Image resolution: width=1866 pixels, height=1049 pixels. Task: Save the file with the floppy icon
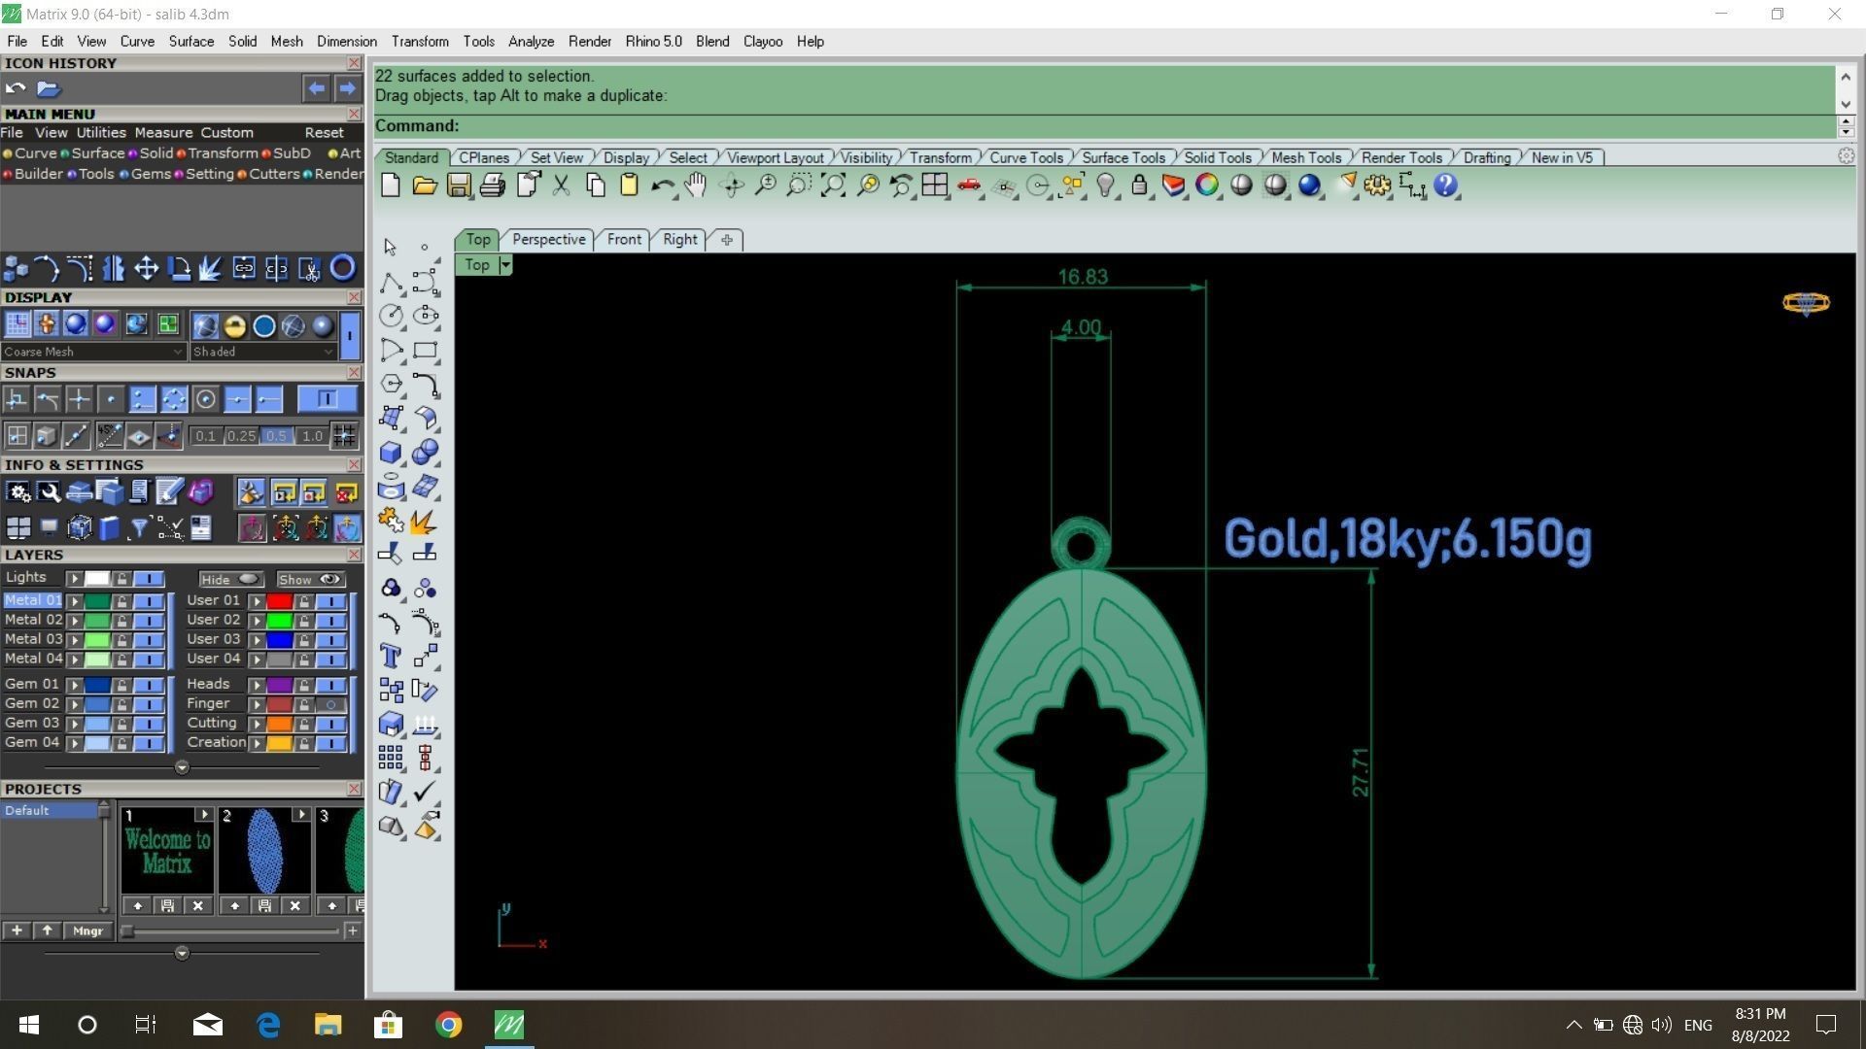(459, 186)
